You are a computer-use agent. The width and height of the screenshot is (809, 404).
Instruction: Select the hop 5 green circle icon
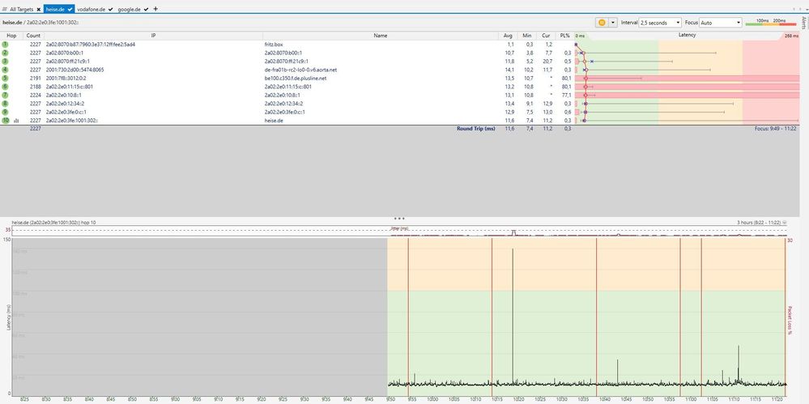tap(5, 79)
